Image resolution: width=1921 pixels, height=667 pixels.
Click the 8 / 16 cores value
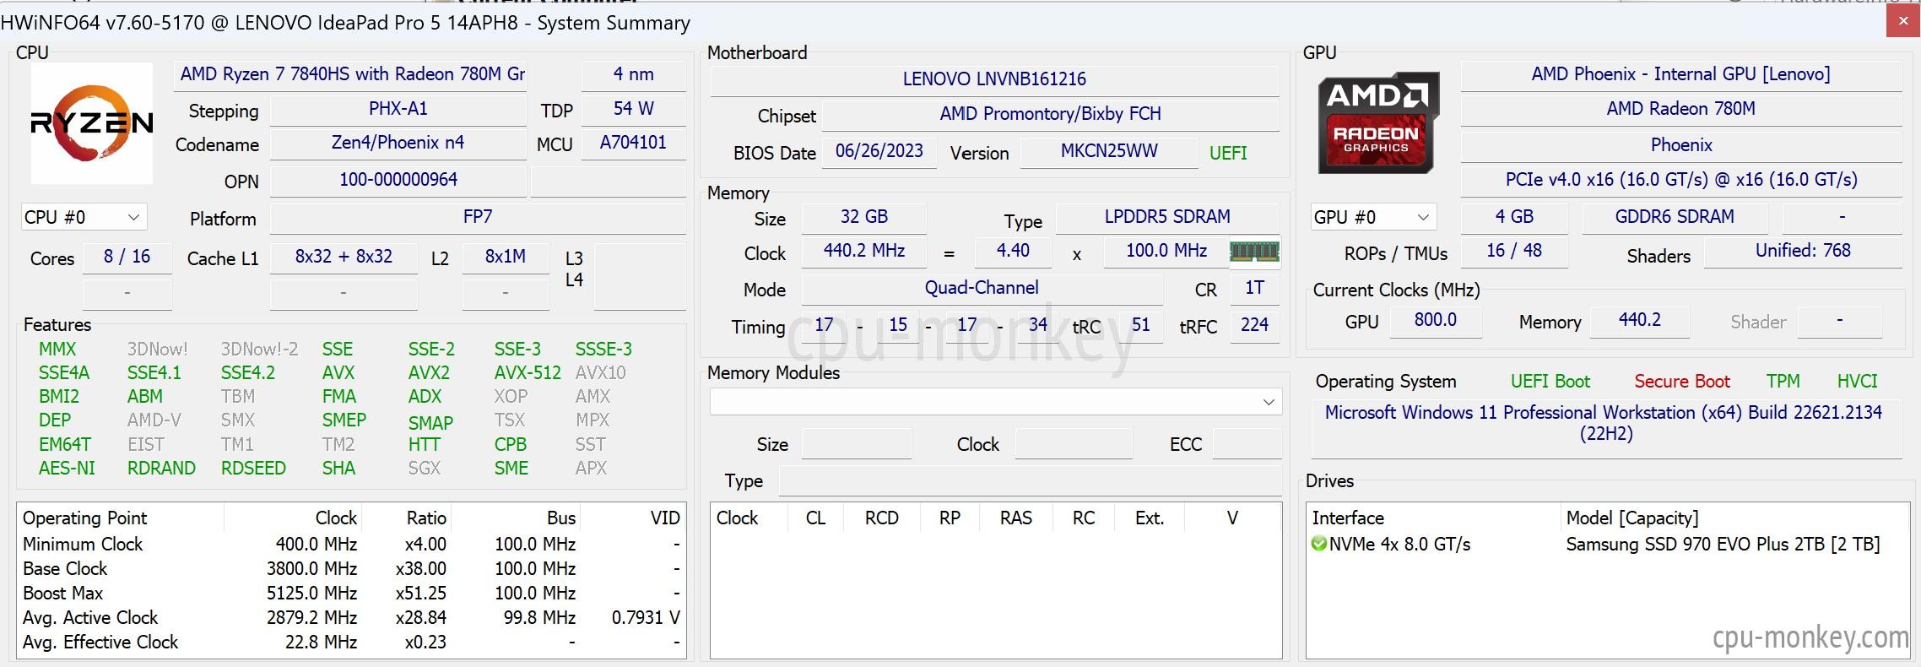pyautogui.click(x=127, y=257)
